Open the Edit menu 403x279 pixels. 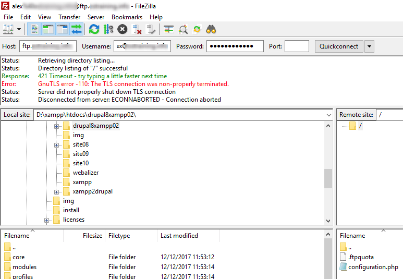tap(26, 17)
